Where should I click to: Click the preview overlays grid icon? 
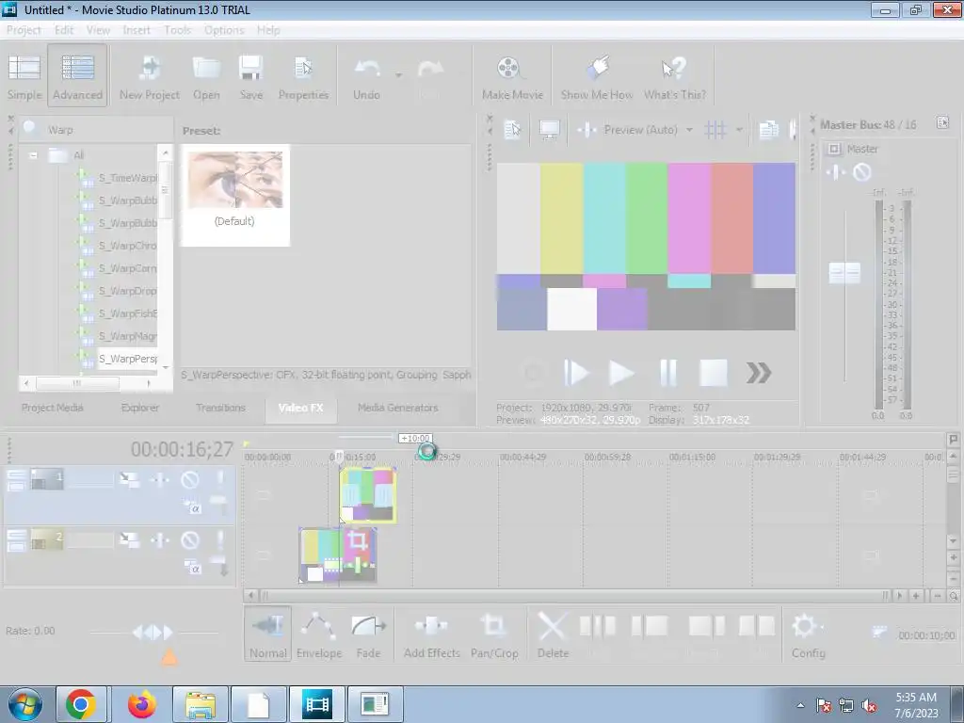coord(715,130)
